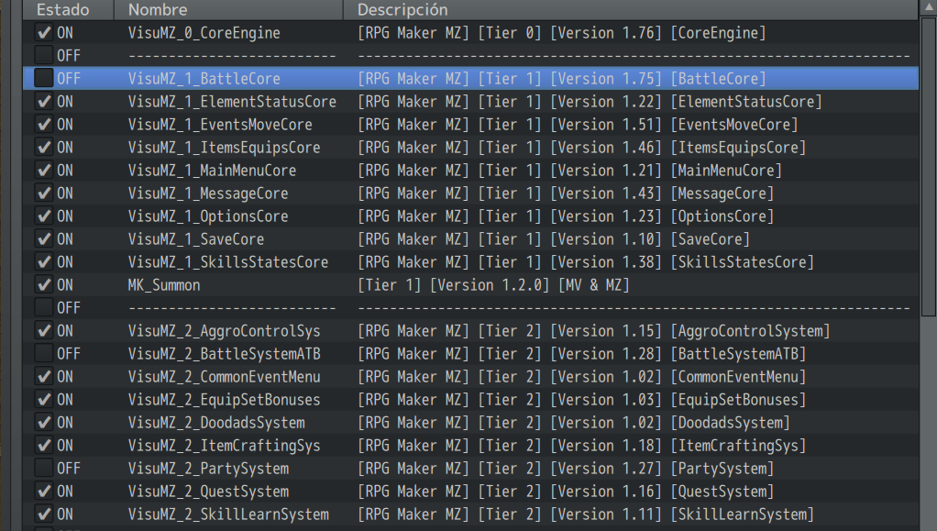937x531 pixels.
Task: Uncheck the VisuMZ_2_AggroControlSys checkbox
Action: point(44,331)
